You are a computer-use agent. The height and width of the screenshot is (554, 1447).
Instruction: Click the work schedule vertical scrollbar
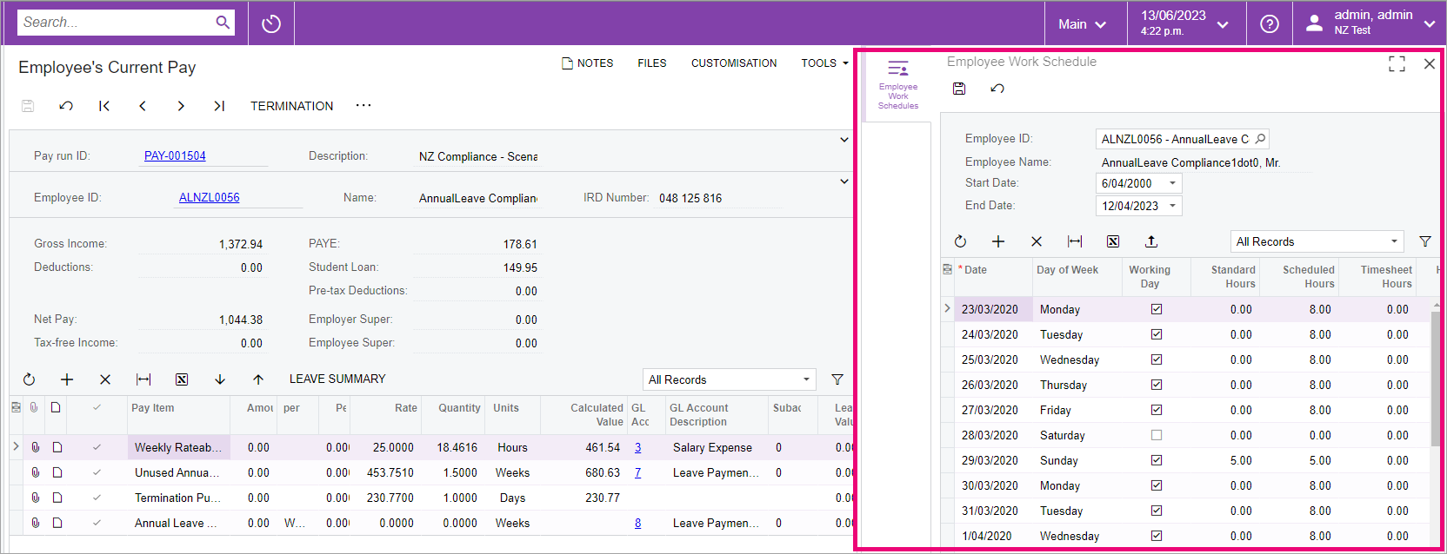point(1434,378)
